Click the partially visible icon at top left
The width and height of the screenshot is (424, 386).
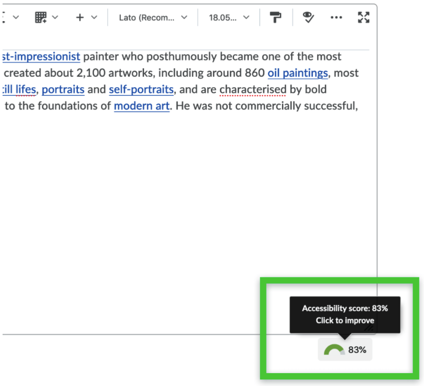4,17
